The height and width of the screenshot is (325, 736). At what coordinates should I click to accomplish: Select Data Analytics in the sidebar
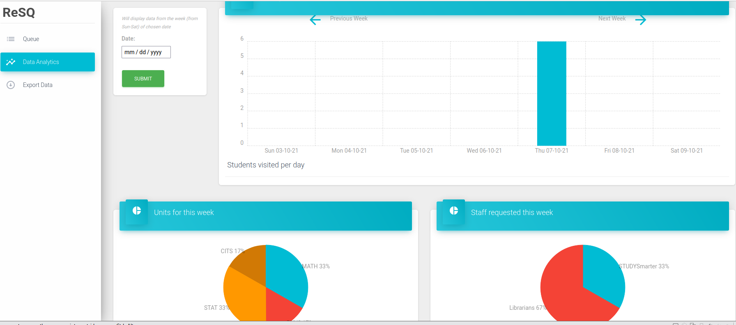click(x=41, y=62)
